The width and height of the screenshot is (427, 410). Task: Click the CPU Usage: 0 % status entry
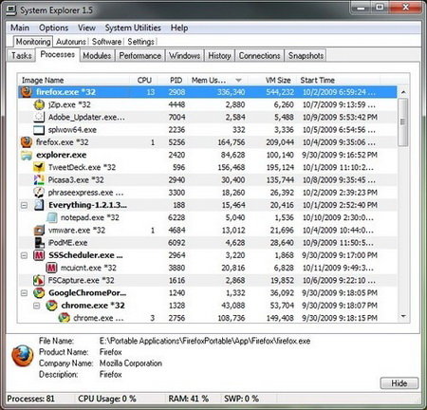pos(107,399)
